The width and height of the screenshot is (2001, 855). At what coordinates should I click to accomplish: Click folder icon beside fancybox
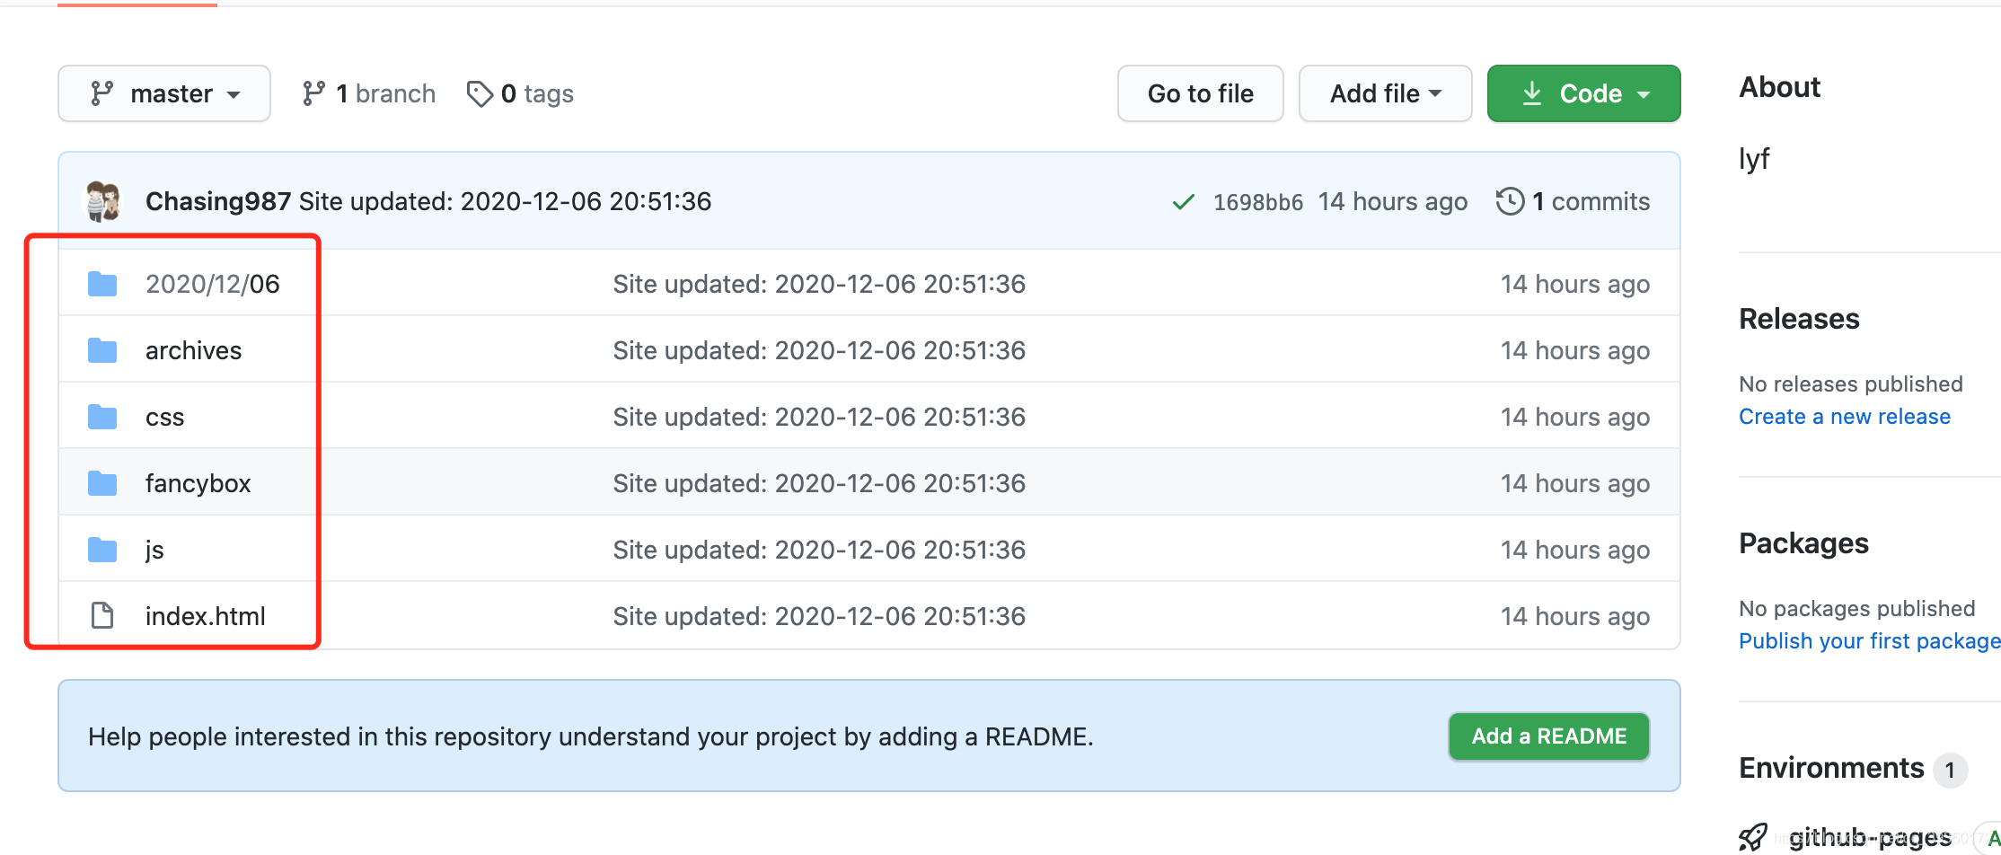click(x=102, y=483)
